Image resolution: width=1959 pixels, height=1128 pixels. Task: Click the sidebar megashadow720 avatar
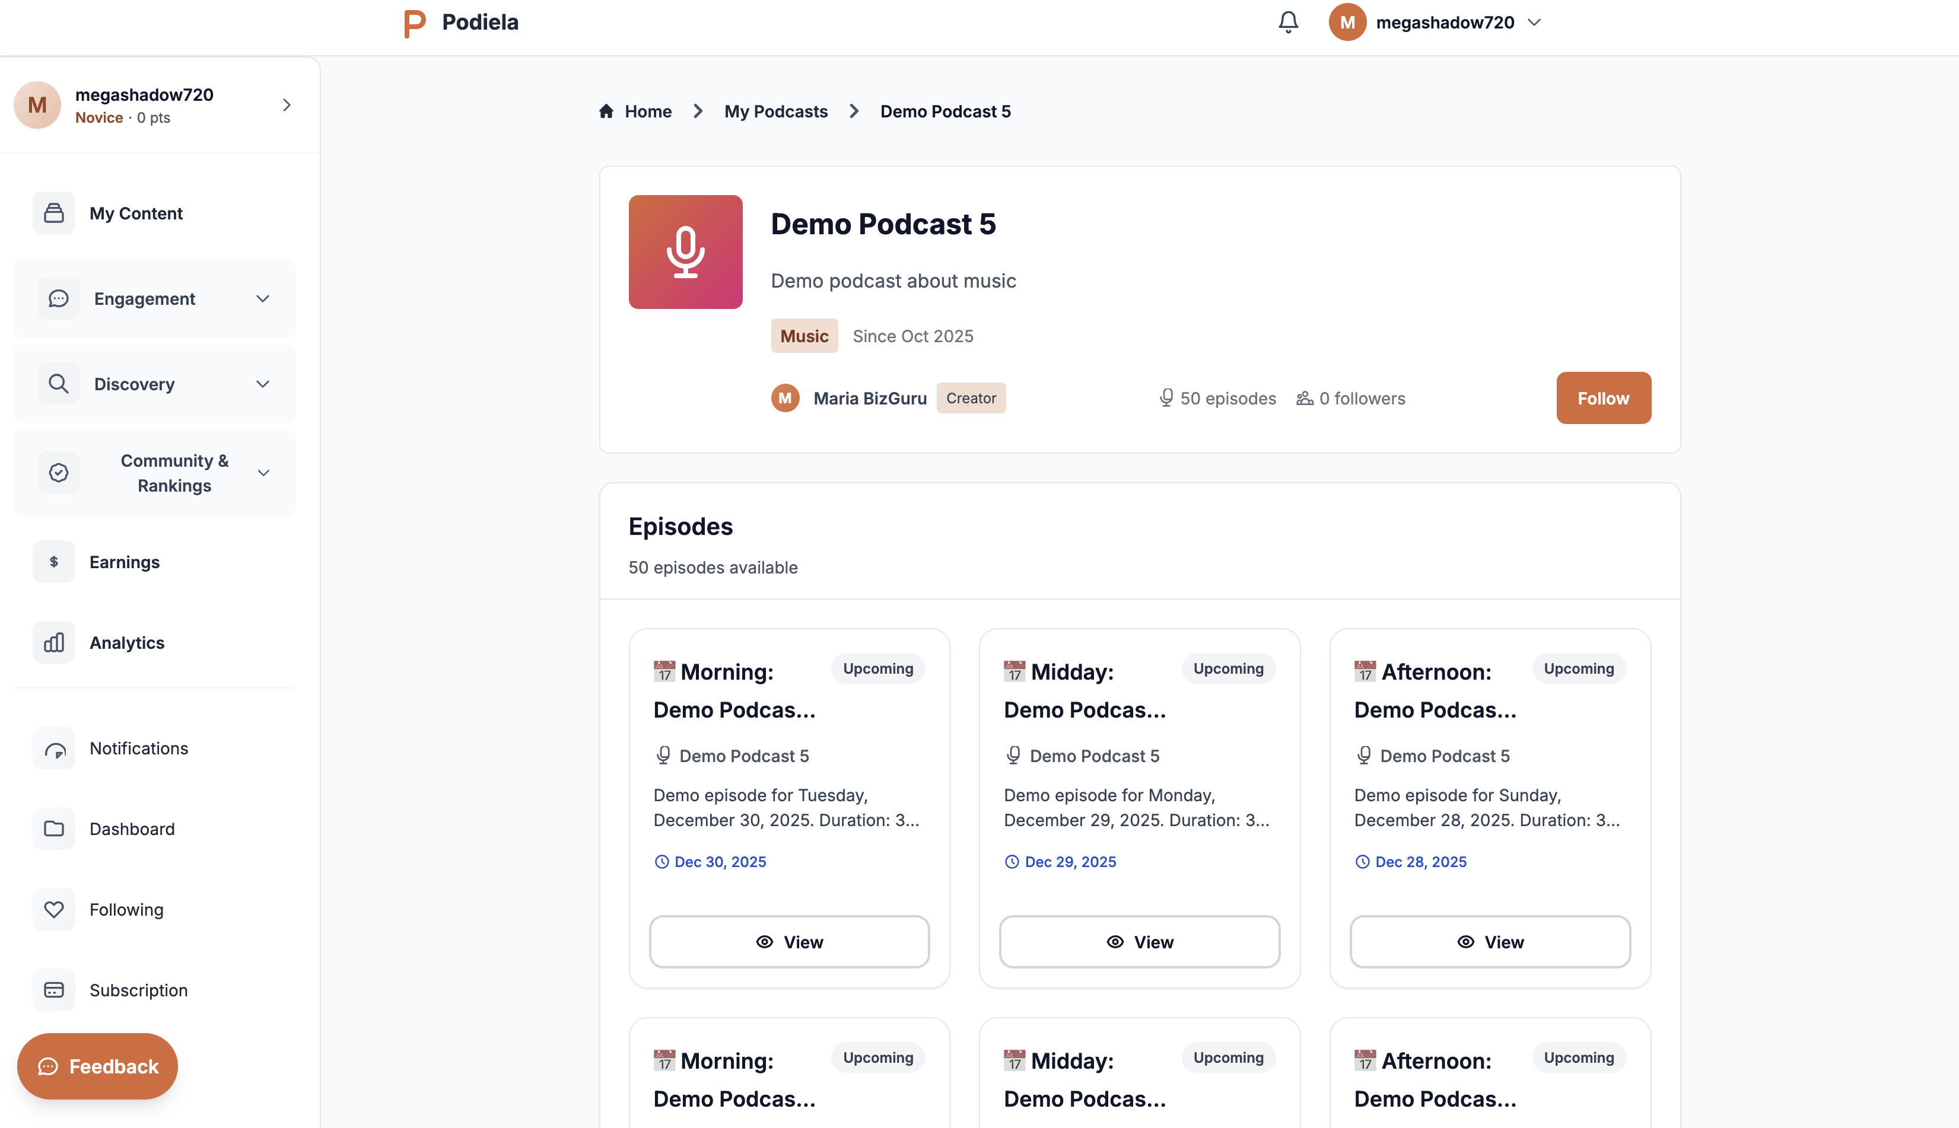coord(37,104)
